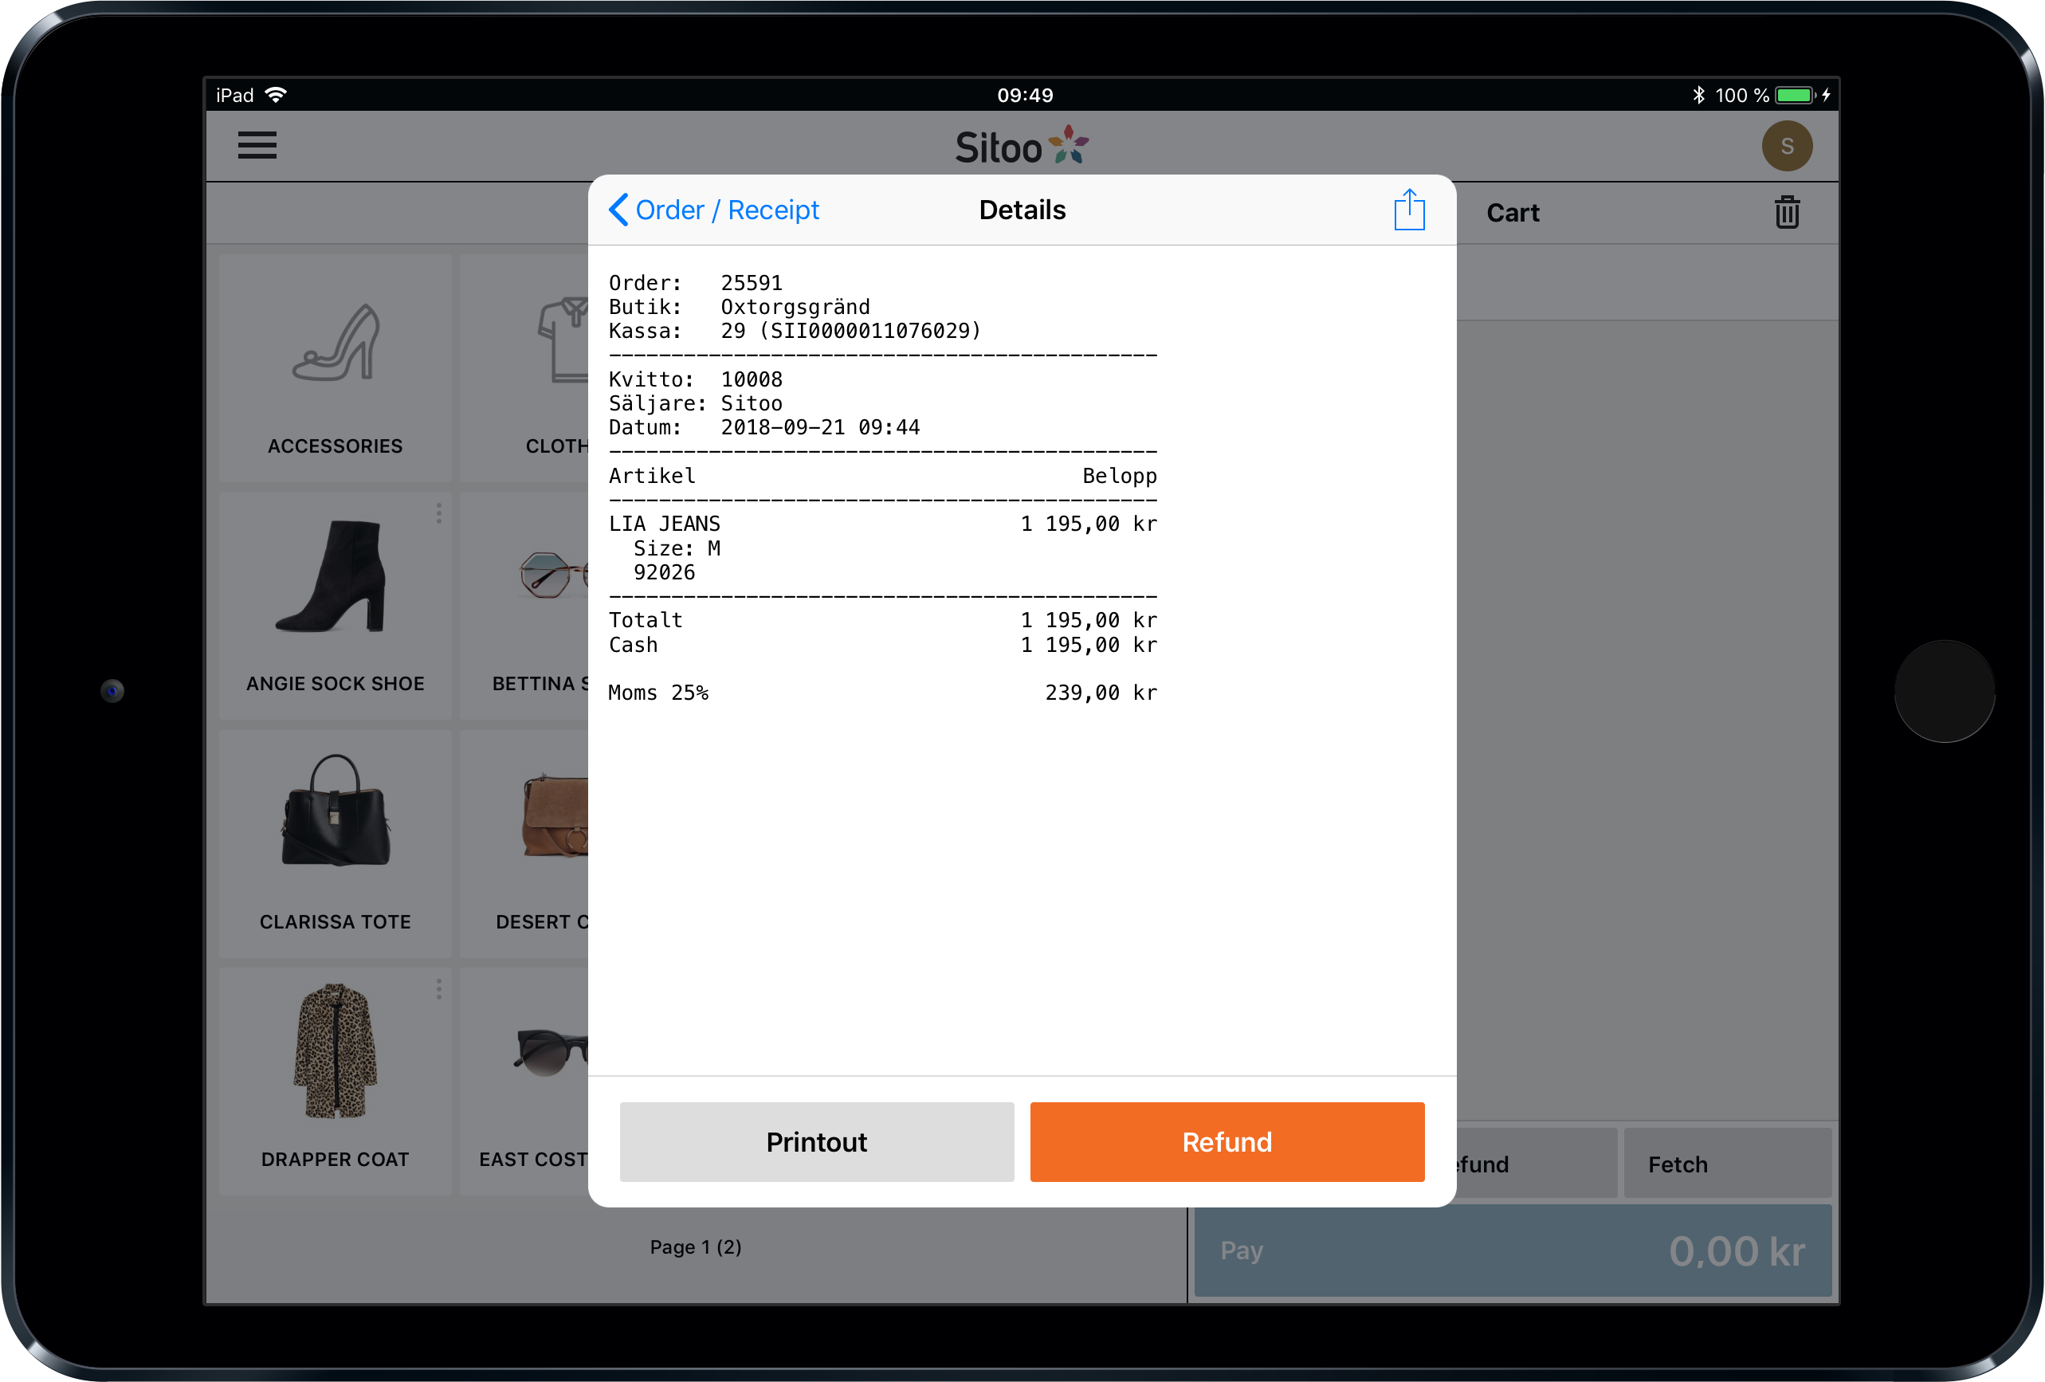
Task: Go back to Order / Receipt
Action: coord(713,210)
